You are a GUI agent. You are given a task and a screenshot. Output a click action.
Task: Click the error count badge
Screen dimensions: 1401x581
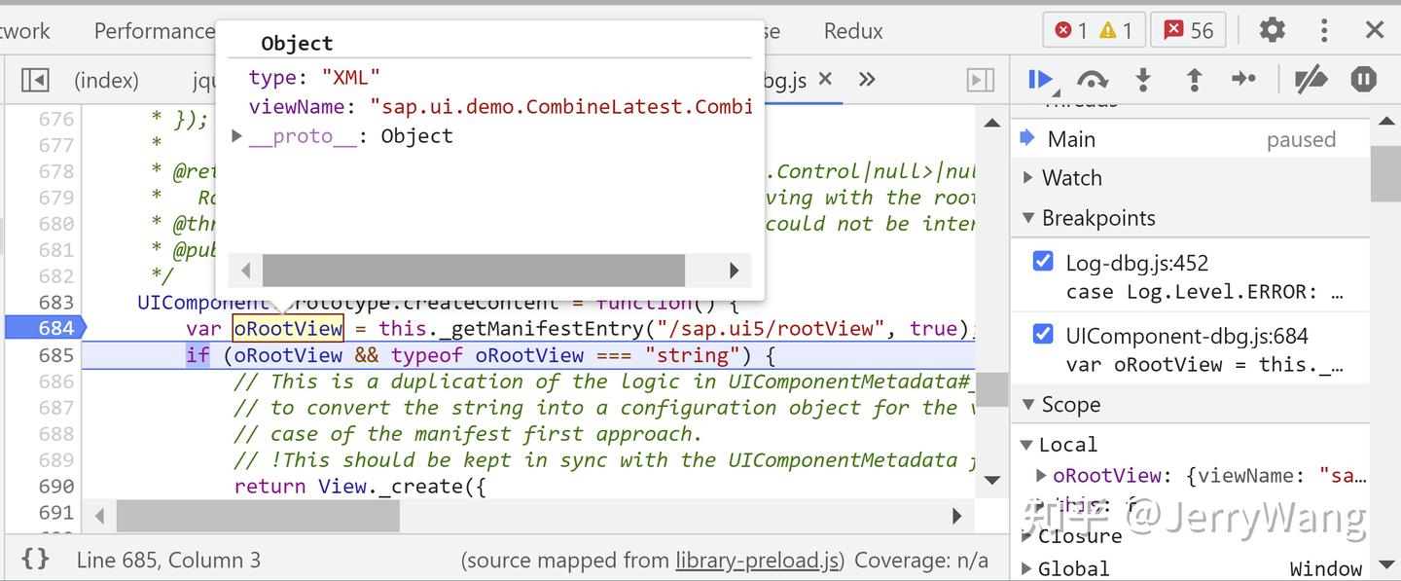coord(1070,30)
